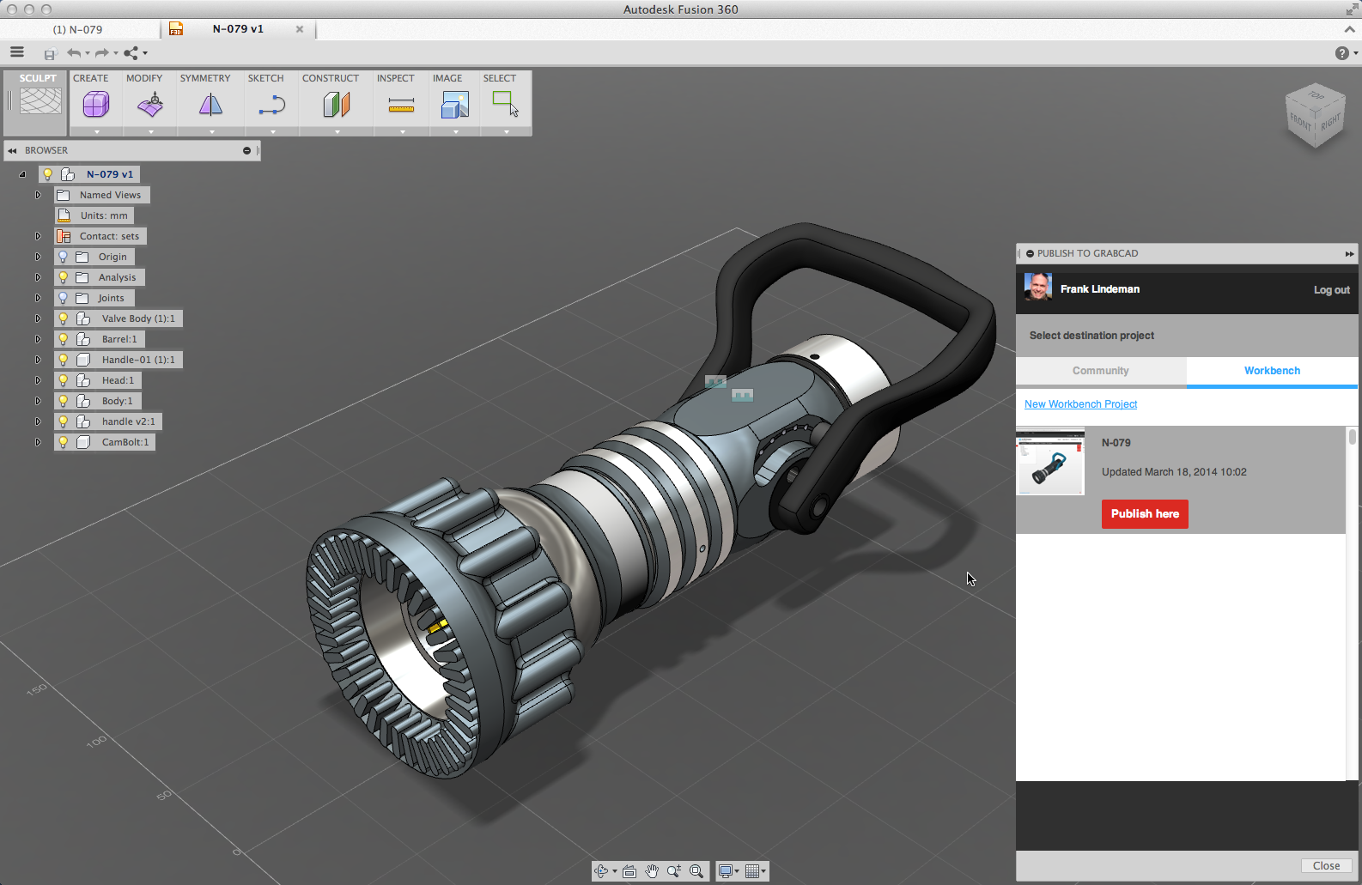Toggle CamBolt:1 lightbulb visibility
Image resolution: width=1362 pixels, height=885 pixels.
[x=63, y=442]
